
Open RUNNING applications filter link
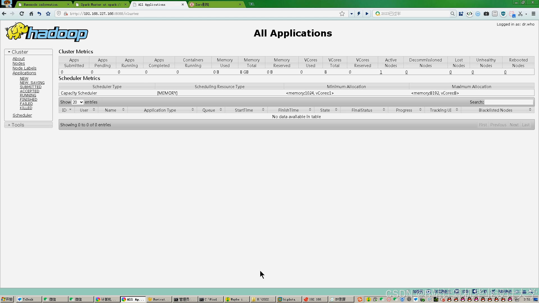(28, 95)
